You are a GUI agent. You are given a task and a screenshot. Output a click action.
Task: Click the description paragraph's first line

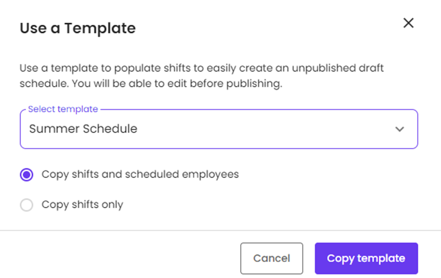click(x=201, y=68)
